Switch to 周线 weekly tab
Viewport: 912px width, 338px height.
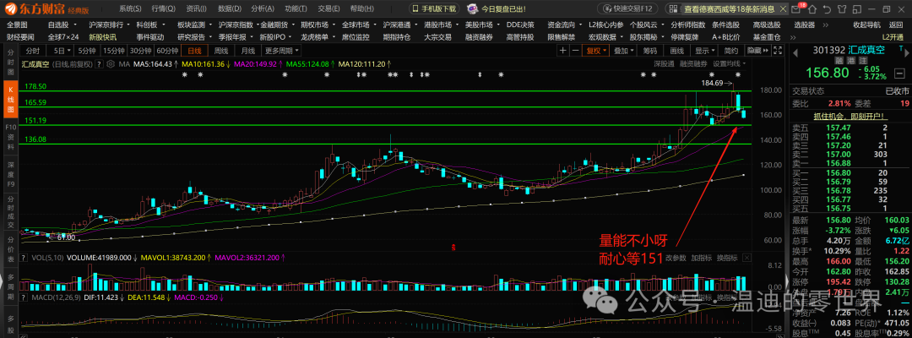pyautogui.click(x=221, y=51)
